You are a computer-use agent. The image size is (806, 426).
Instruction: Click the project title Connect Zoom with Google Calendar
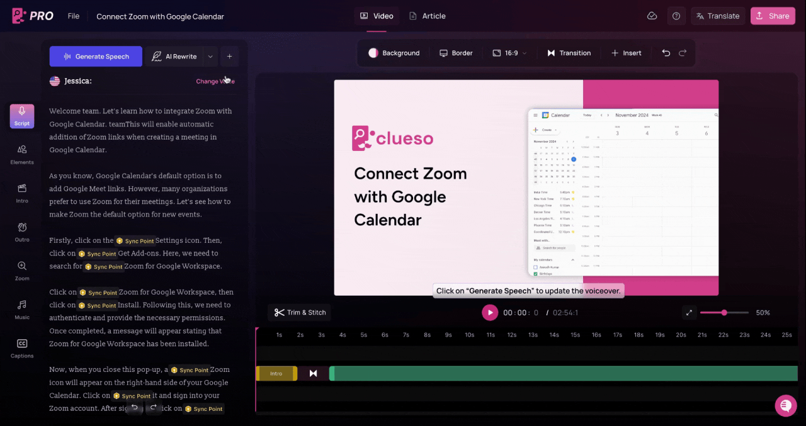(x=160, y=16)
